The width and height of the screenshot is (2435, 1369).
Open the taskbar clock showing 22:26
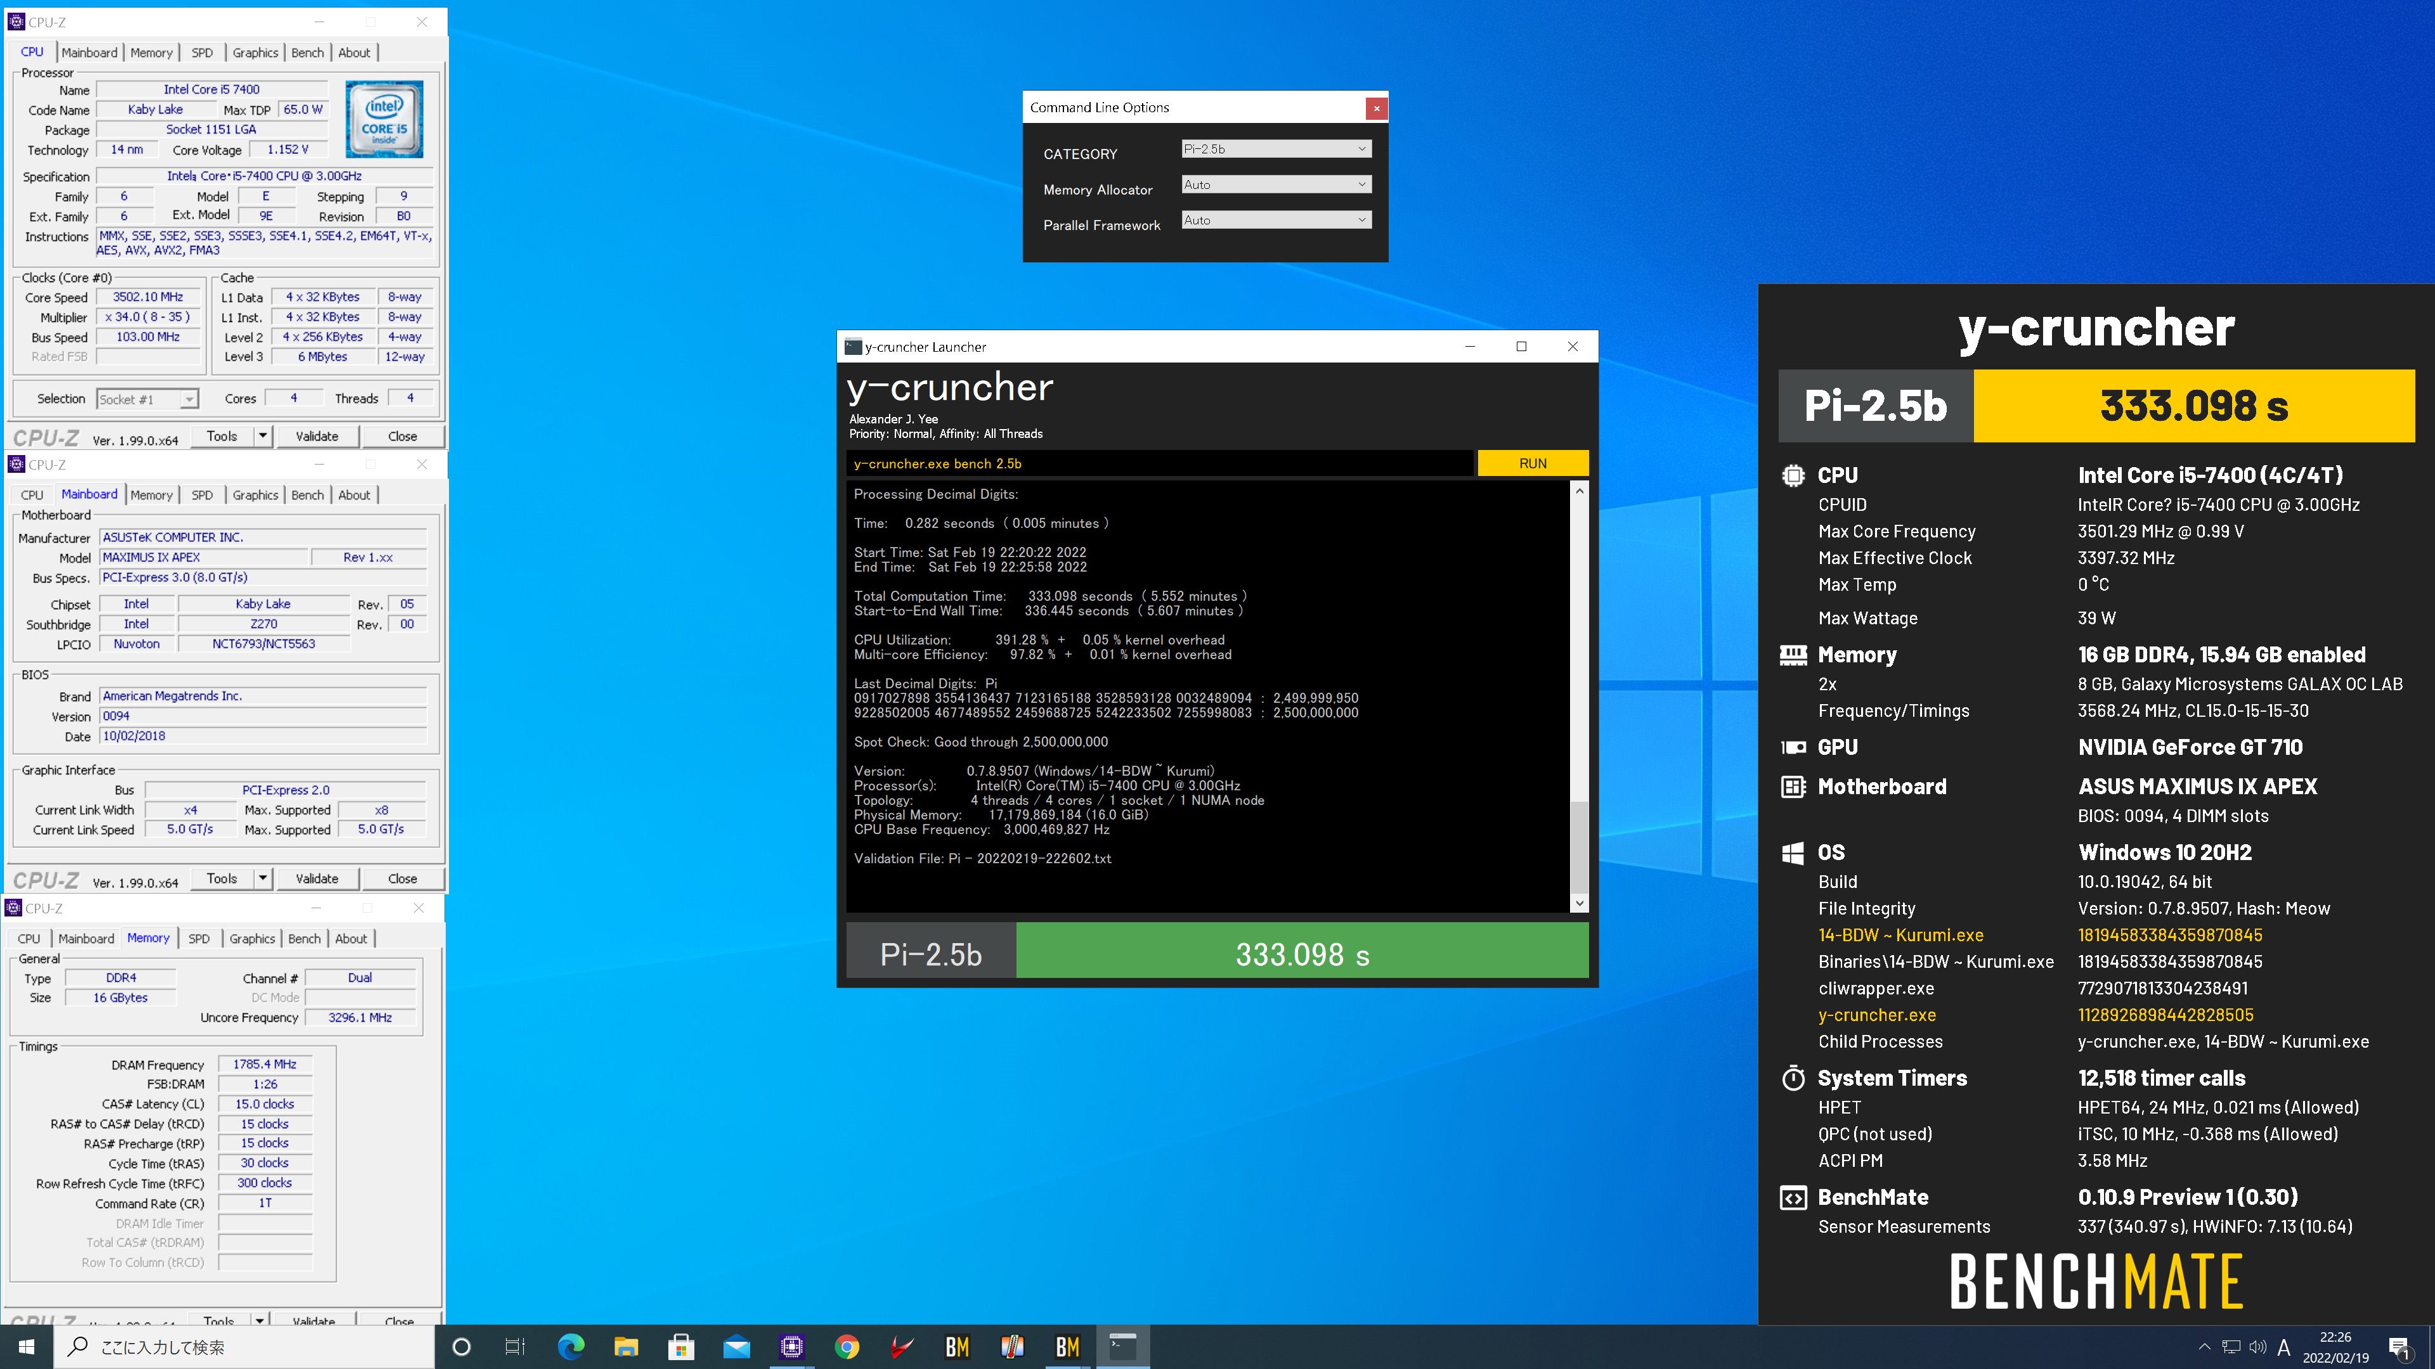click(x=2335, y=1347)
